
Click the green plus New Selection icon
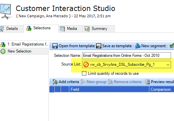click(x=3, y=51)
